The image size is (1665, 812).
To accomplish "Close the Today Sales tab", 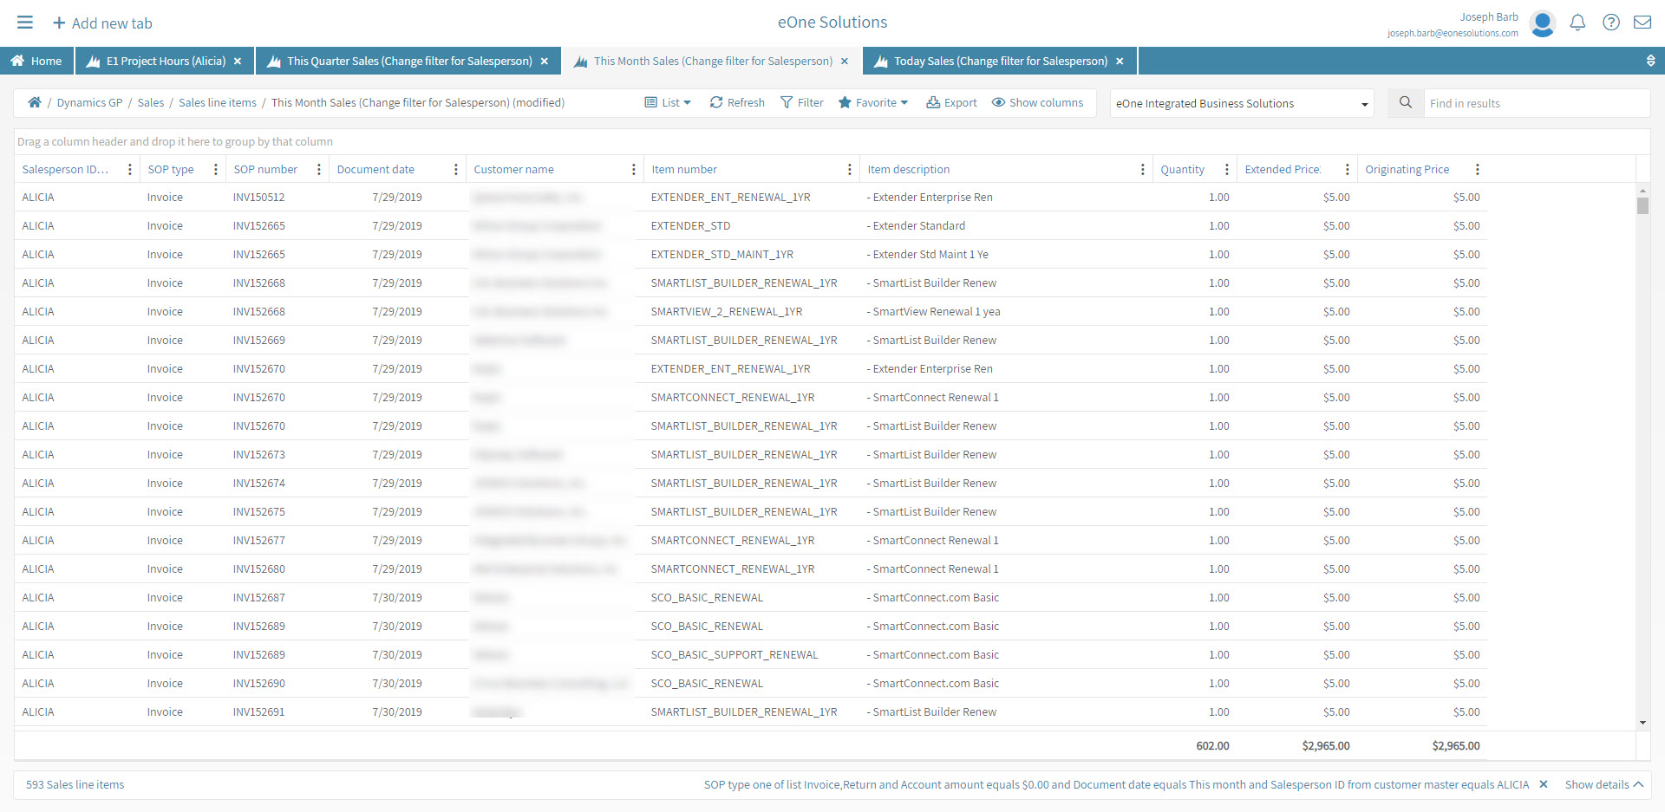I will coord(1120,62).
